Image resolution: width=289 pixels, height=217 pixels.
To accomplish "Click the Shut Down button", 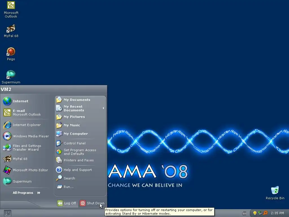I will [92, 203].
